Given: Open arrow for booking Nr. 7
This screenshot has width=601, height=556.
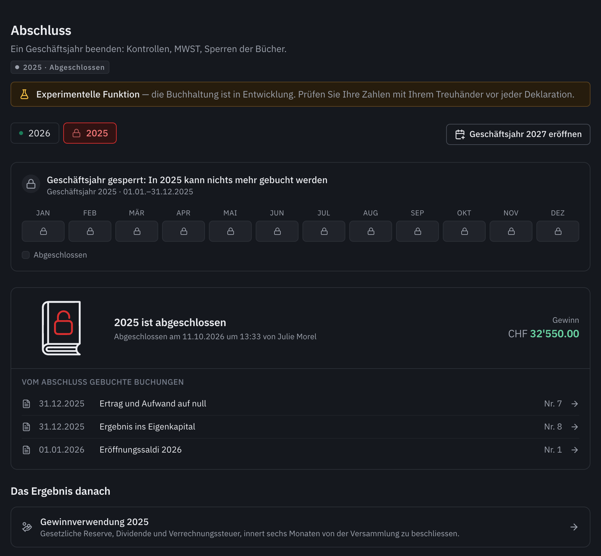Looking at the screenshot, I should 575,404.
